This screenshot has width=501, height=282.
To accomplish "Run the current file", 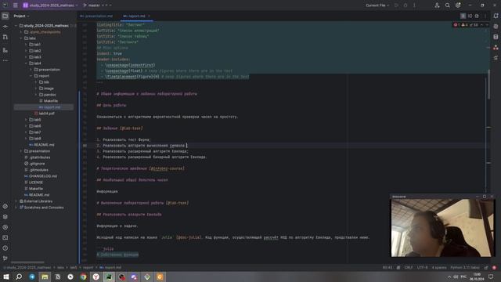I will tap(396, 5).
